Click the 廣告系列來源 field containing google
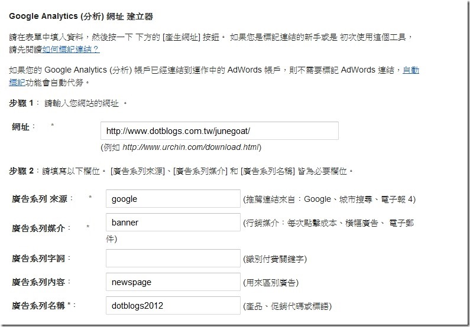This screenshot has width=470, height=327. [173, 199]
